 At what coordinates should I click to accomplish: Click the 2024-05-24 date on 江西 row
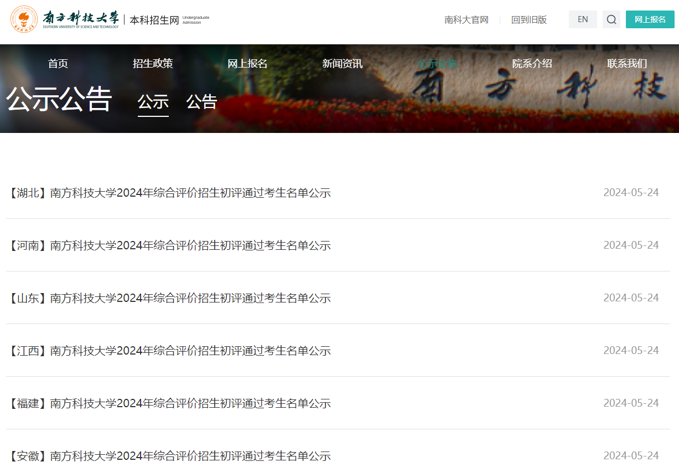(631, 351)
